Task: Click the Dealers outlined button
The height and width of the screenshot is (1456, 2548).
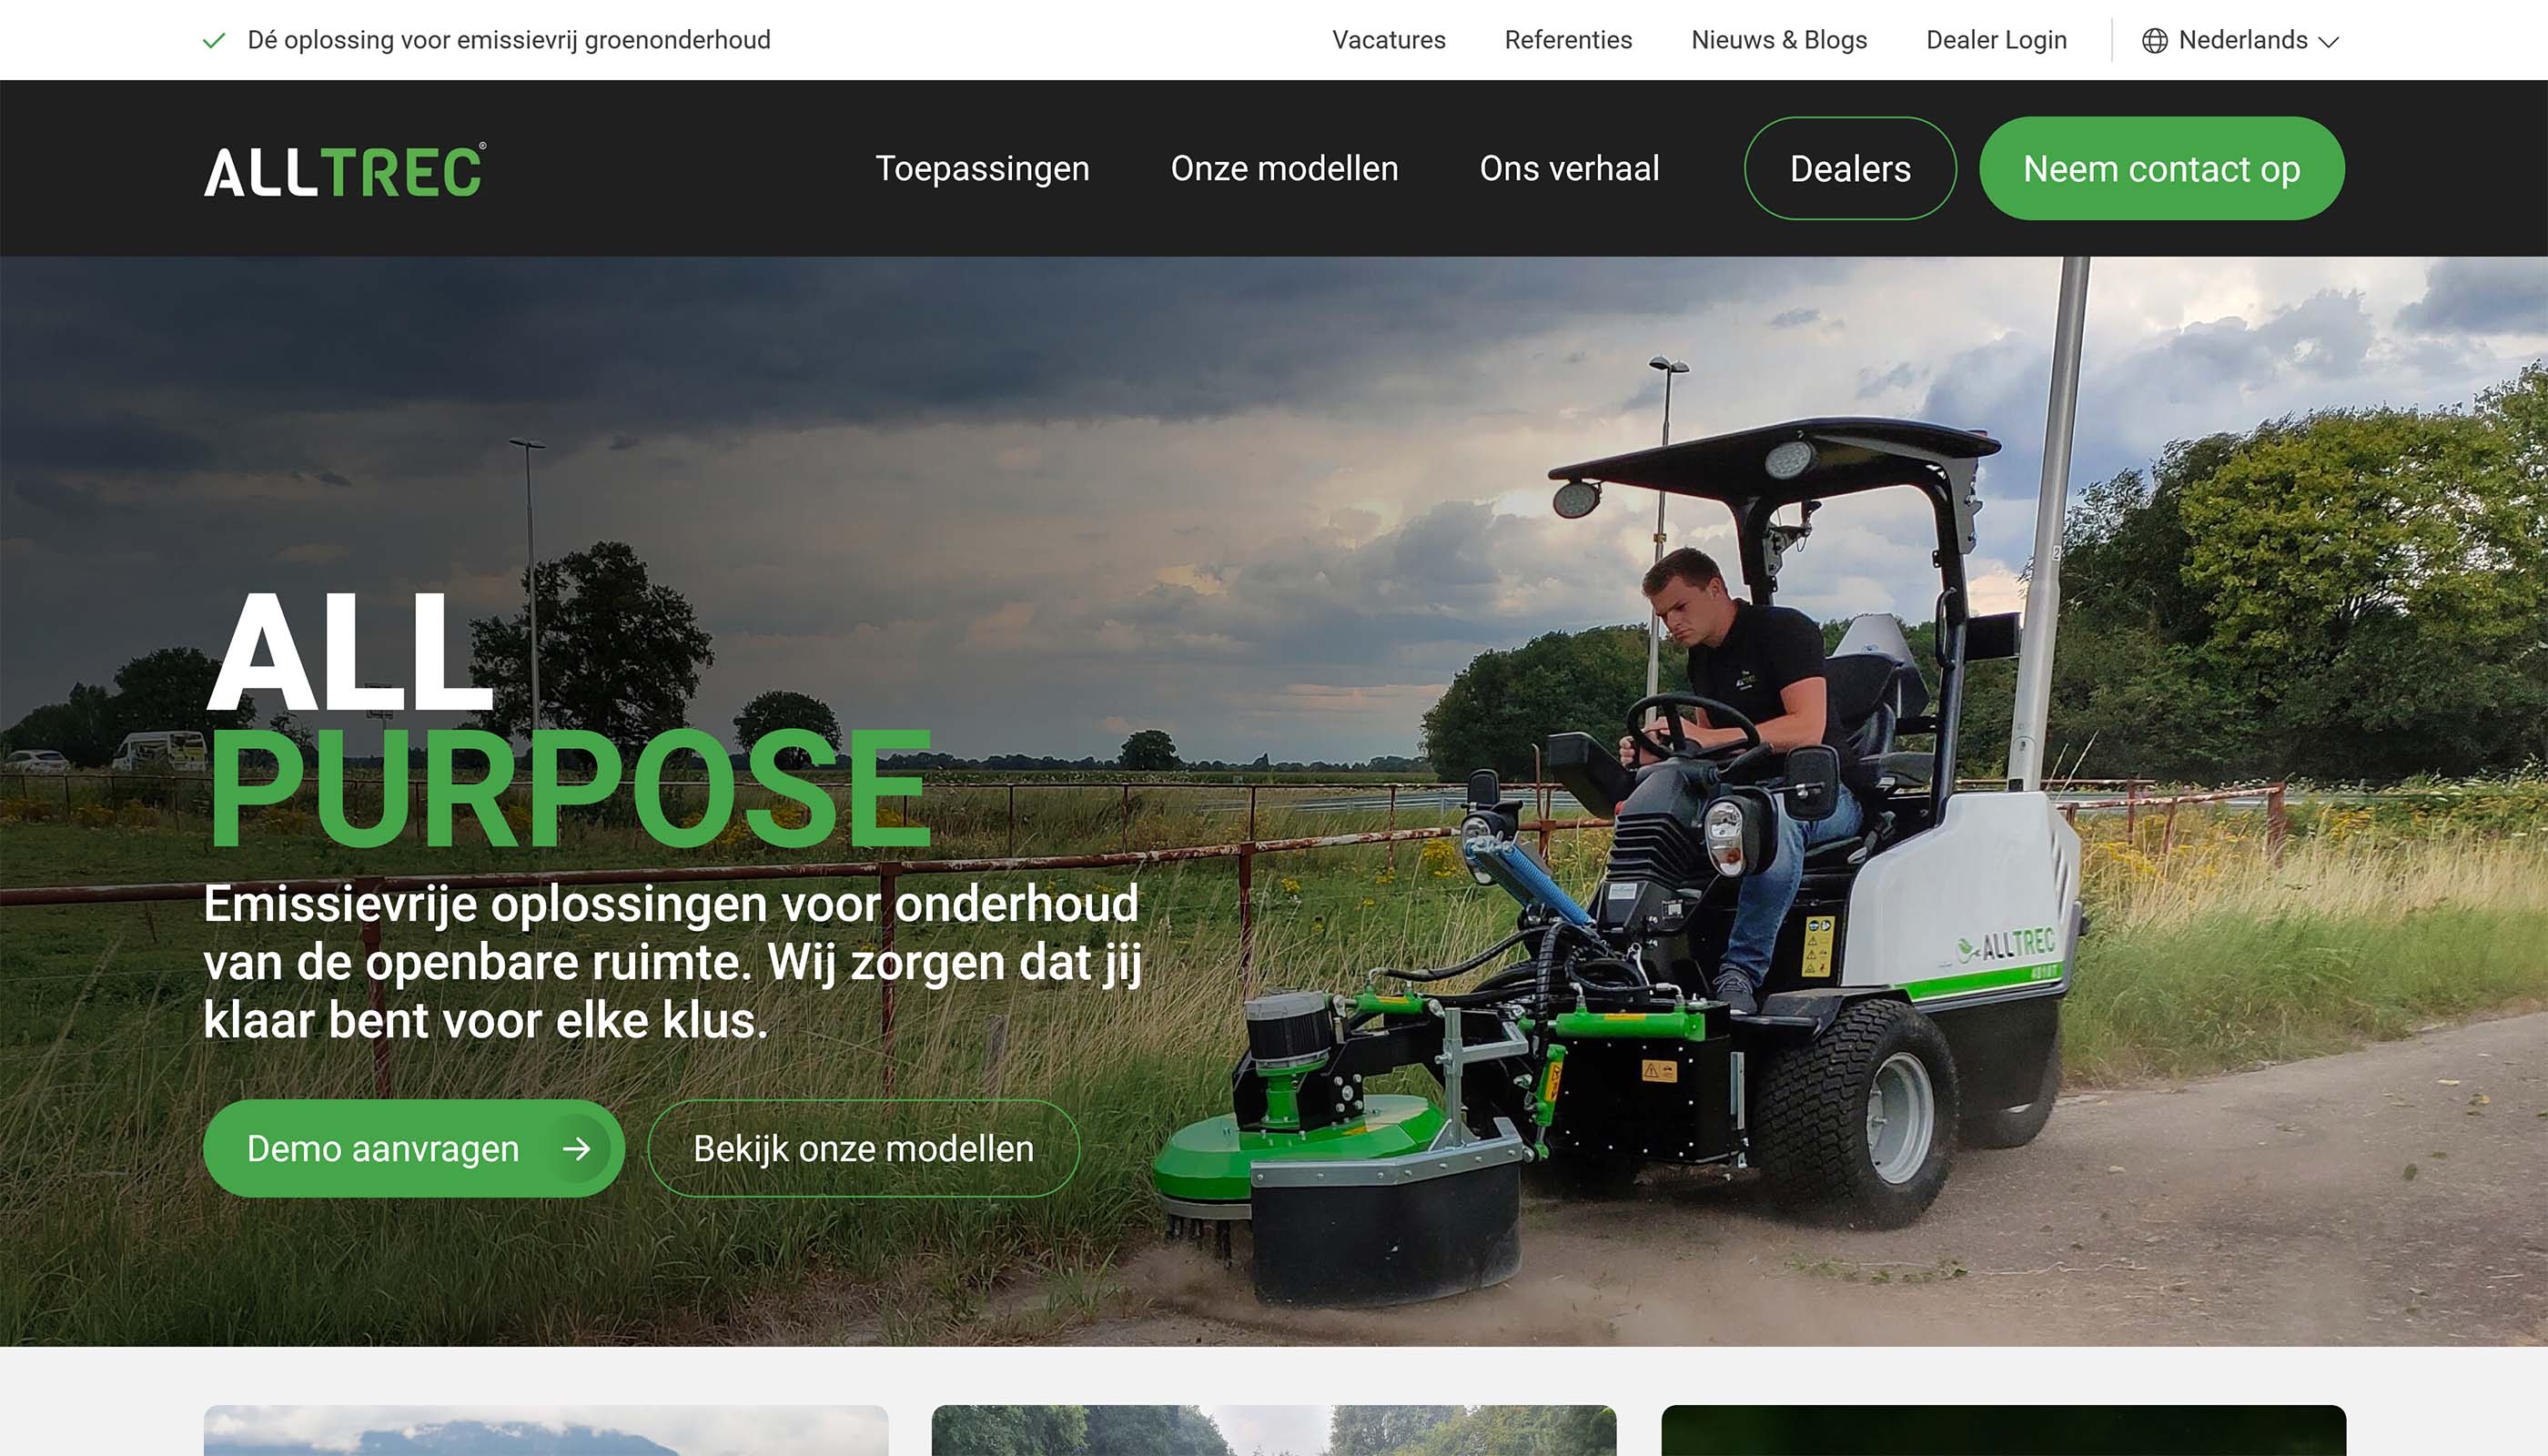Action: tap(1850, 169)
